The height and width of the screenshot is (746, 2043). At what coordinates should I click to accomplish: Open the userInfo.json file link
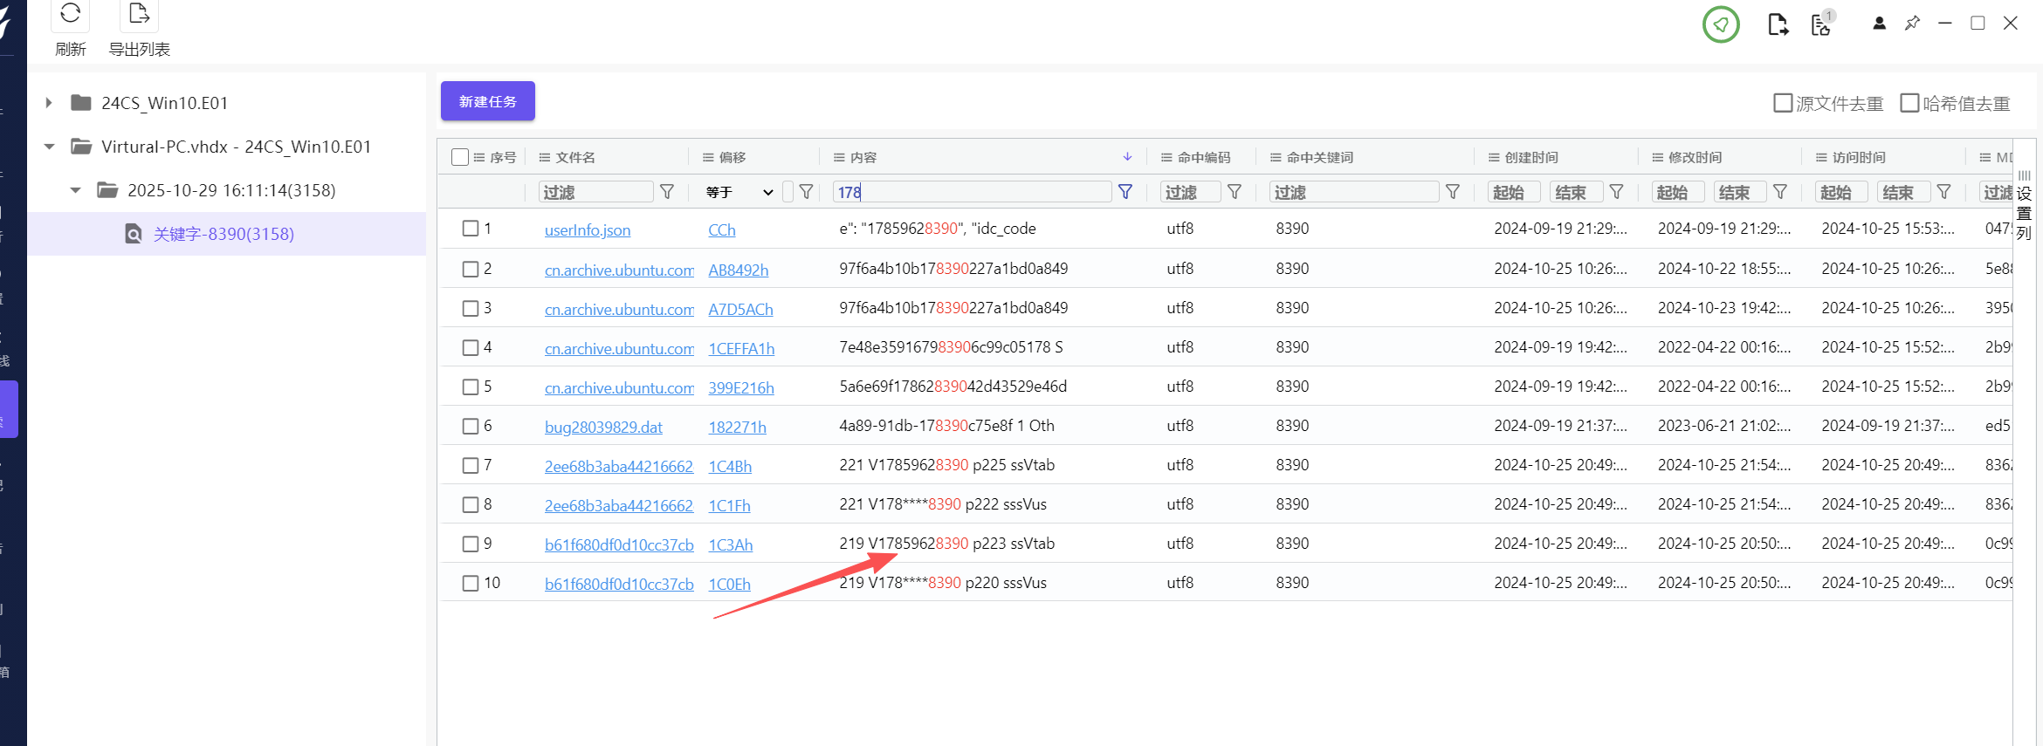pos(588,229)
